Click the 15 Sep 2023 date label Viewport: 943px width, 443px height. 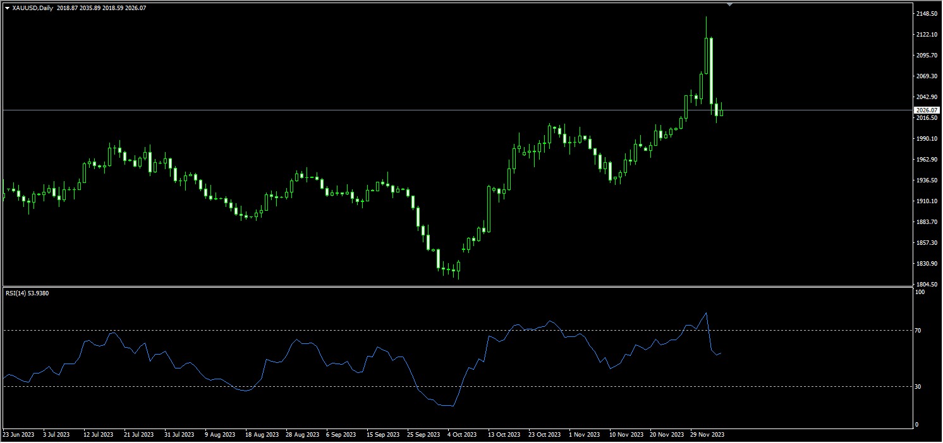pos(383,435)
